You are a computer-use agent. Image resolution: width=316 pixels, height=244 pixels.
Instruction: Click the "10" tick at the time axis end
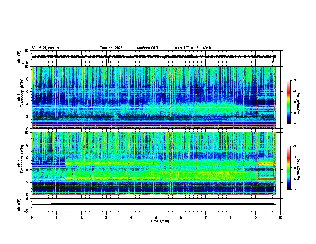280,218
